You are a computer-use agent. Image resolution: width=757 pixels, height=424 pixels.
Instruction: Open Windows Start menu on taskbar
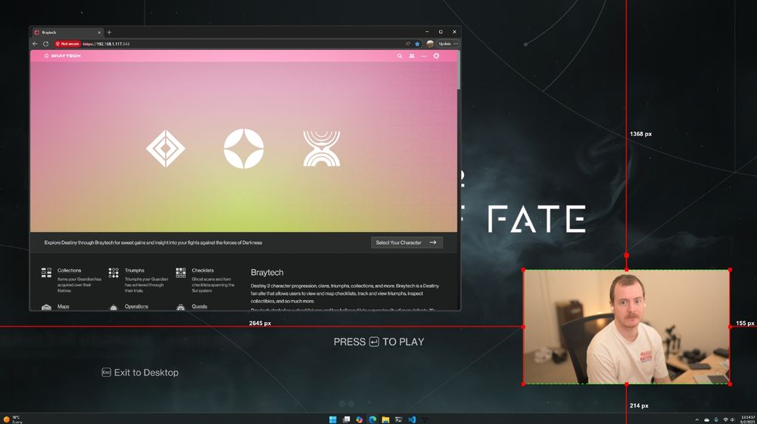coord(332,419)
